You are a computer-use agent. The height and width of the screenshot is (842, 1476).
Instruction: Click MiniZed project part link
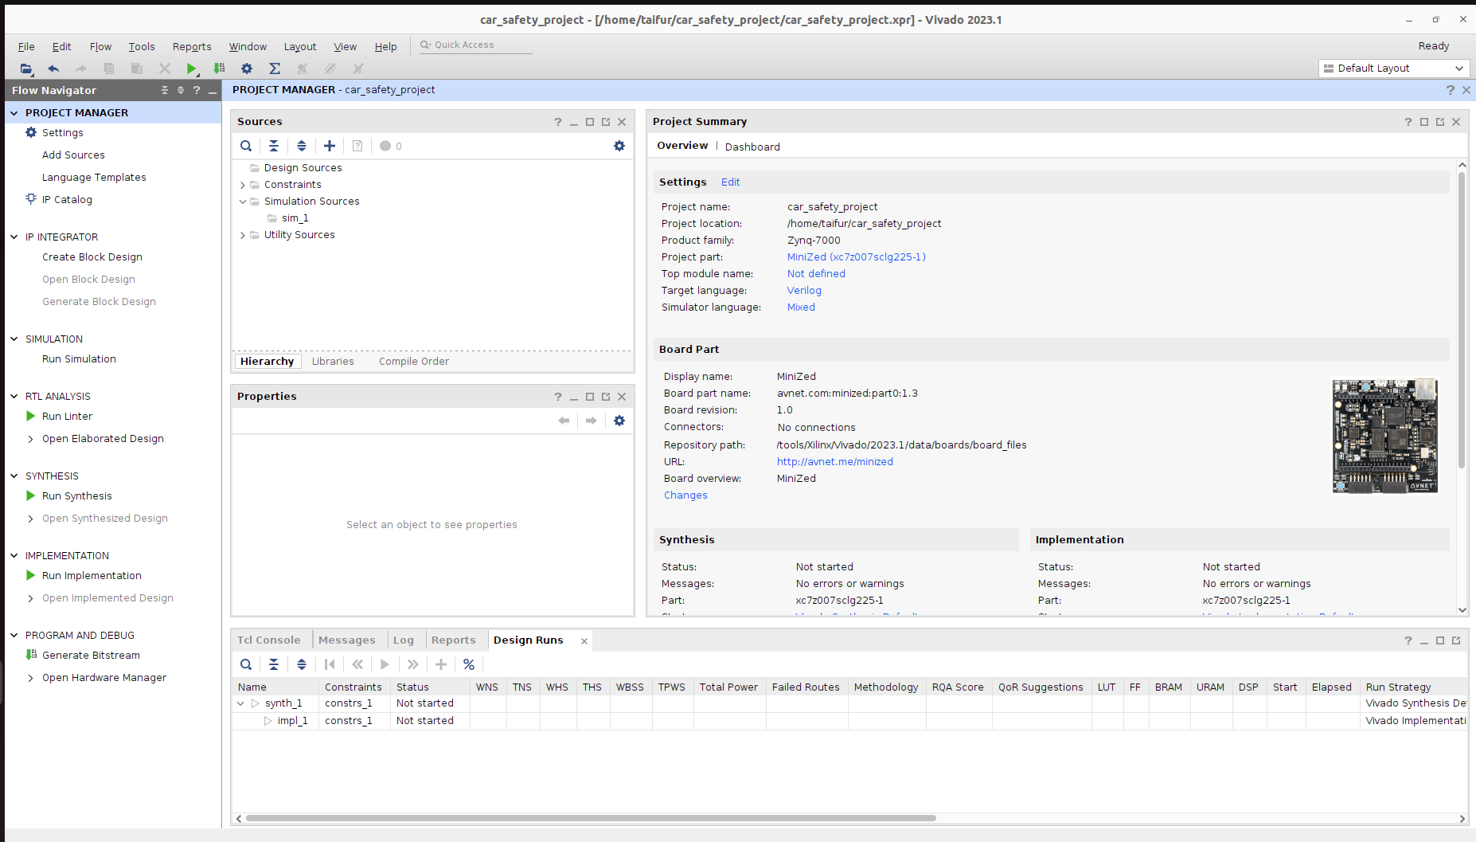(857, 257)
